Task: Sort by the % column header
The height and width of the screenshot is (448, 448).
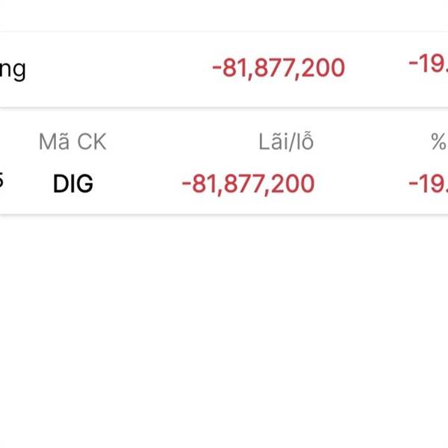Action: point(440,141)
